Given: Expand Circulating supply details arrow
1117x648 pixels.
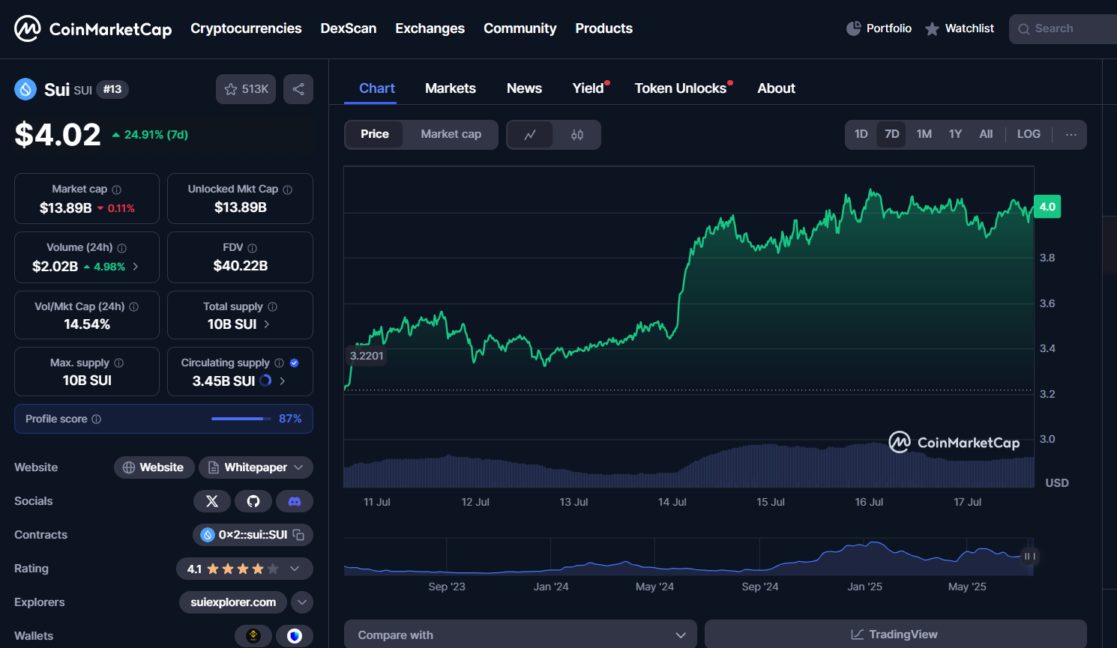Looking at the screenshot, I should pyautogui.click(x=283, y=381).
